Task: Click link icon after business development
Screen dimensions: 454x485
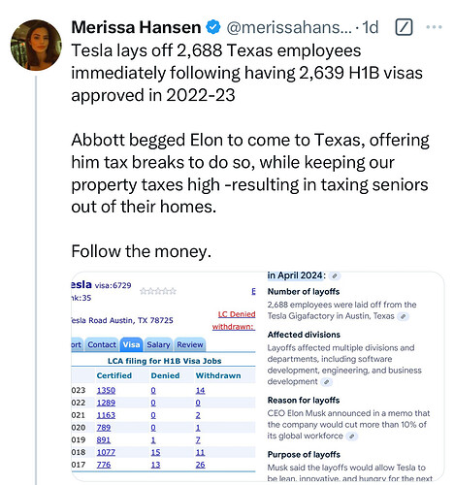Action: pyautogui.click(x=327, y=382)
